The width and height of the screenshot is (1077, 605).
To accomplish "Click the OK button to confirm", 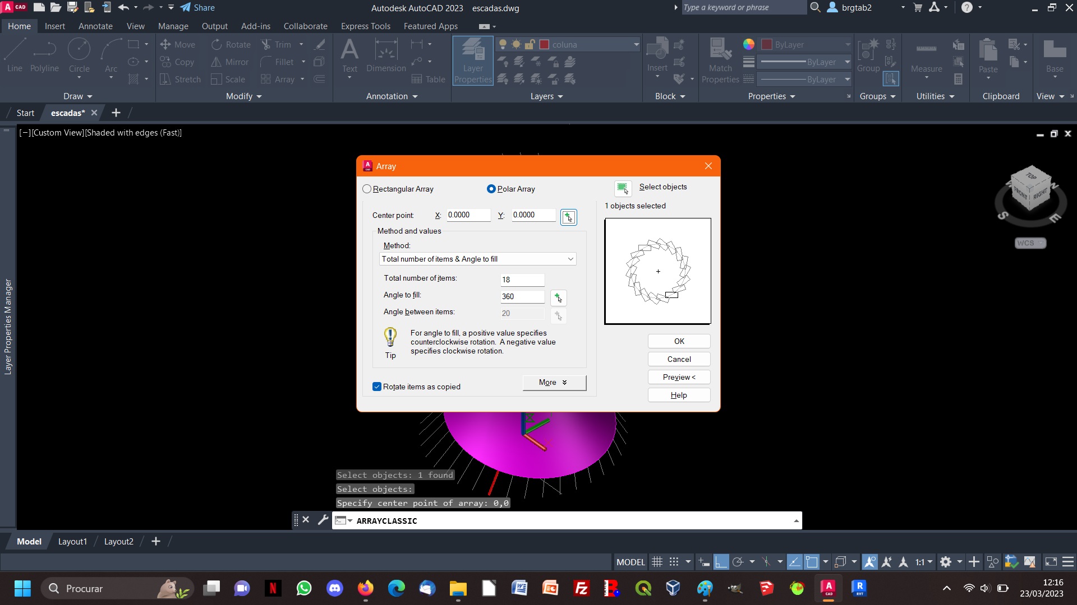I will click(679, 341).
